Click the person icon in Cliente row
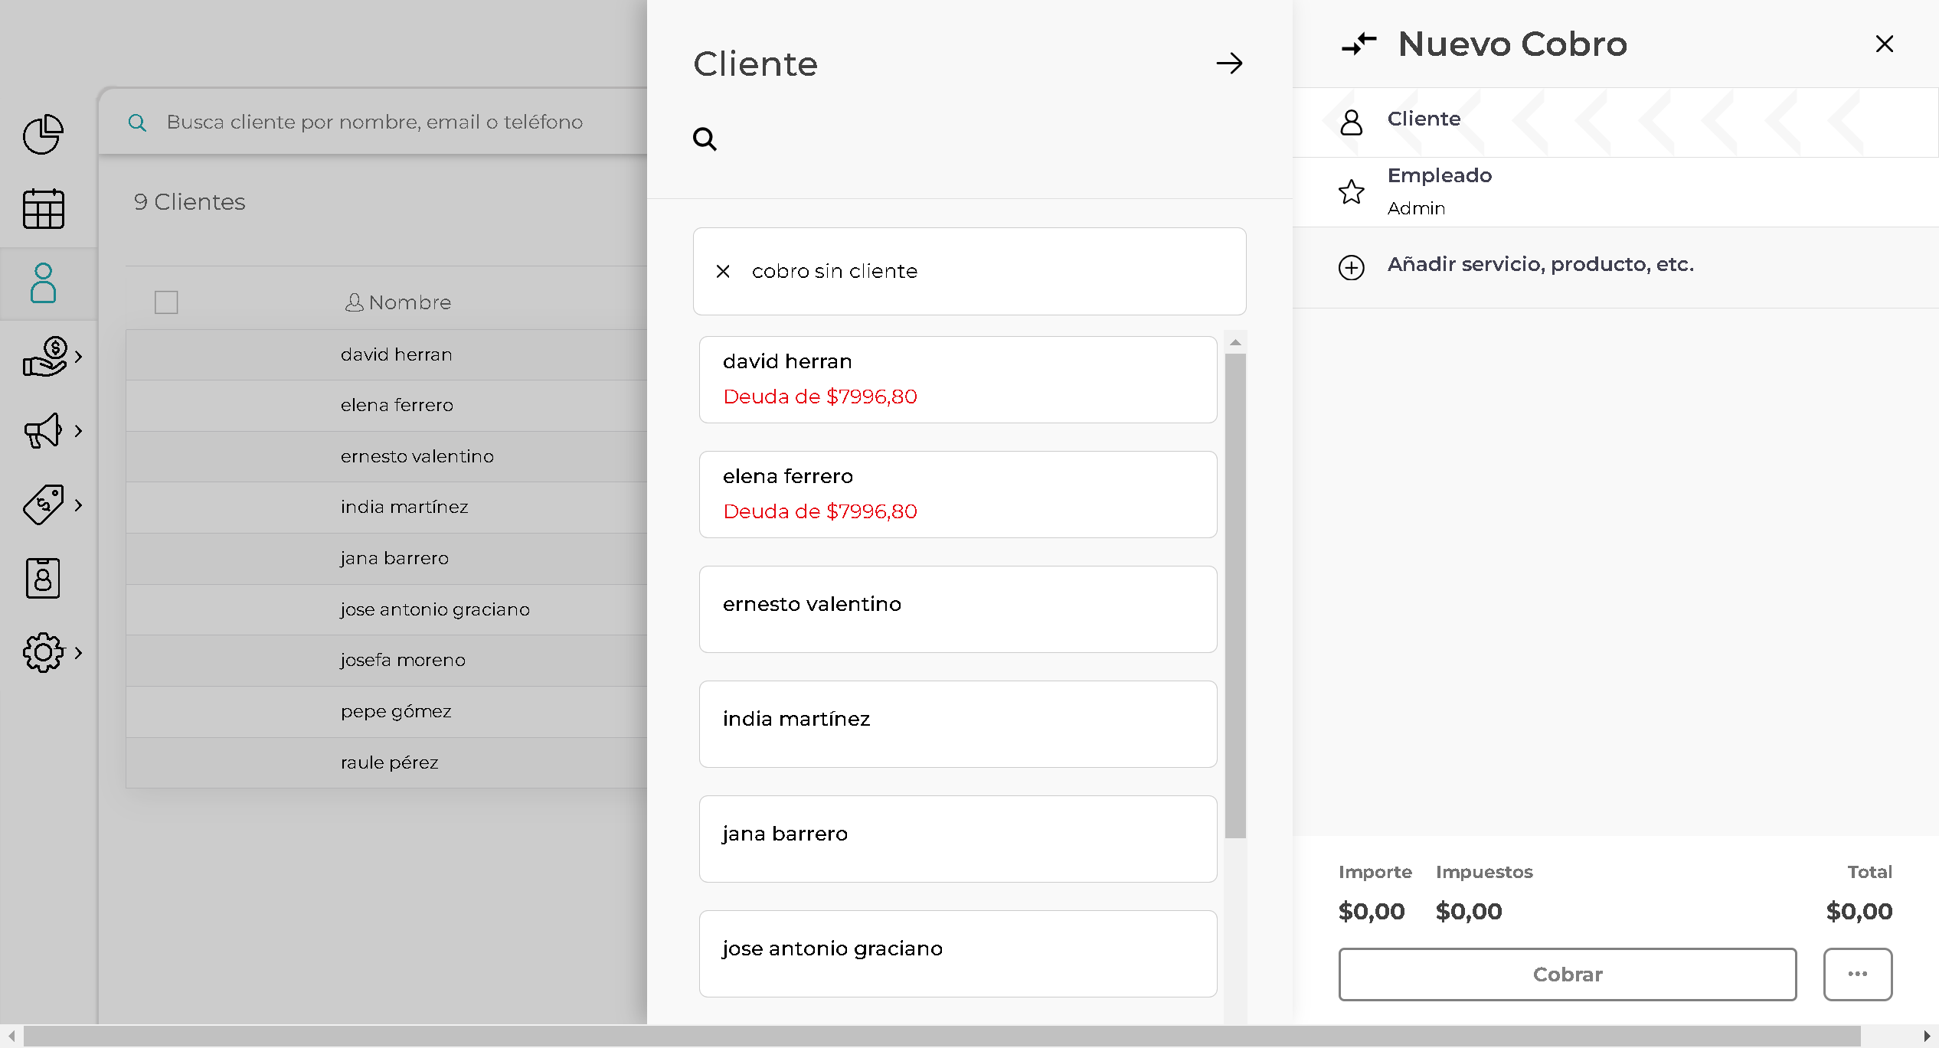This screenshot has width=1939, height=1048. pos(1352,122)
